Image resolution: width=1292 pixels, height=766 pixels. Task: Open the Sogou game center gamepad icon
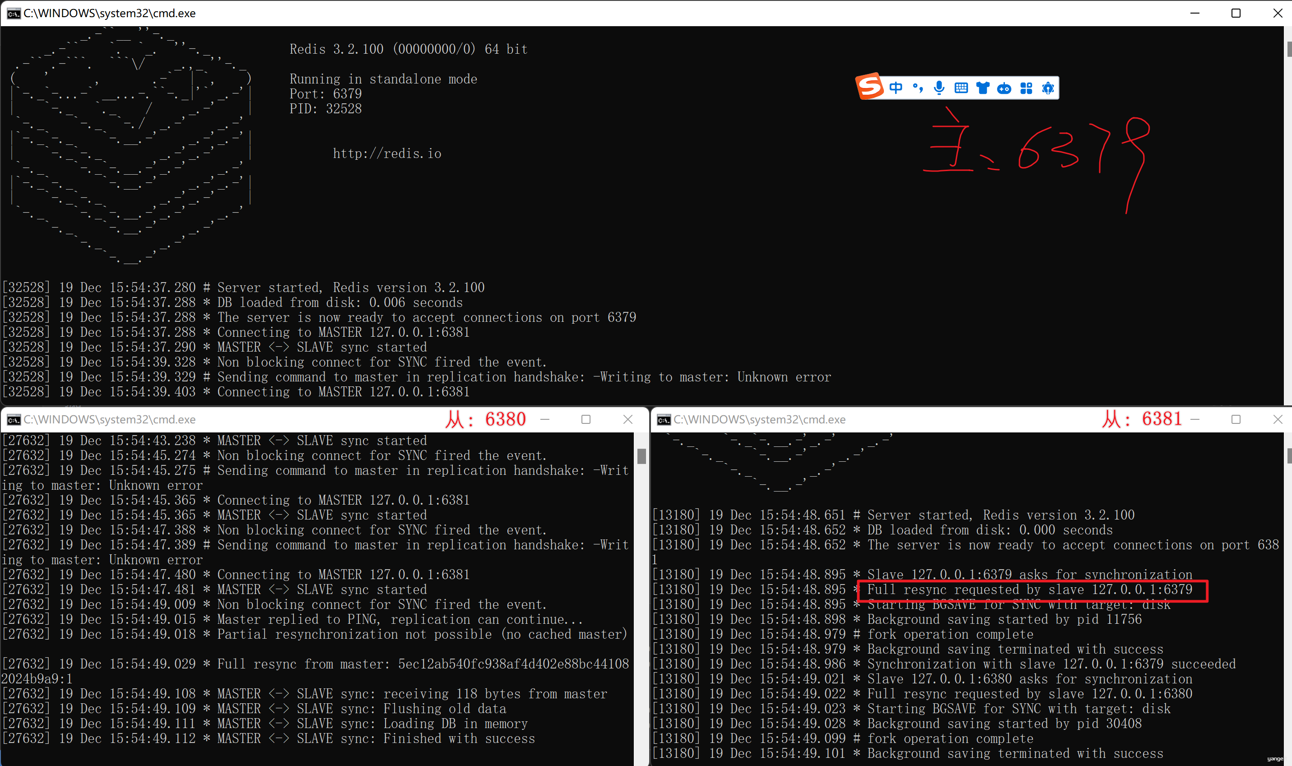(1004, 88)
